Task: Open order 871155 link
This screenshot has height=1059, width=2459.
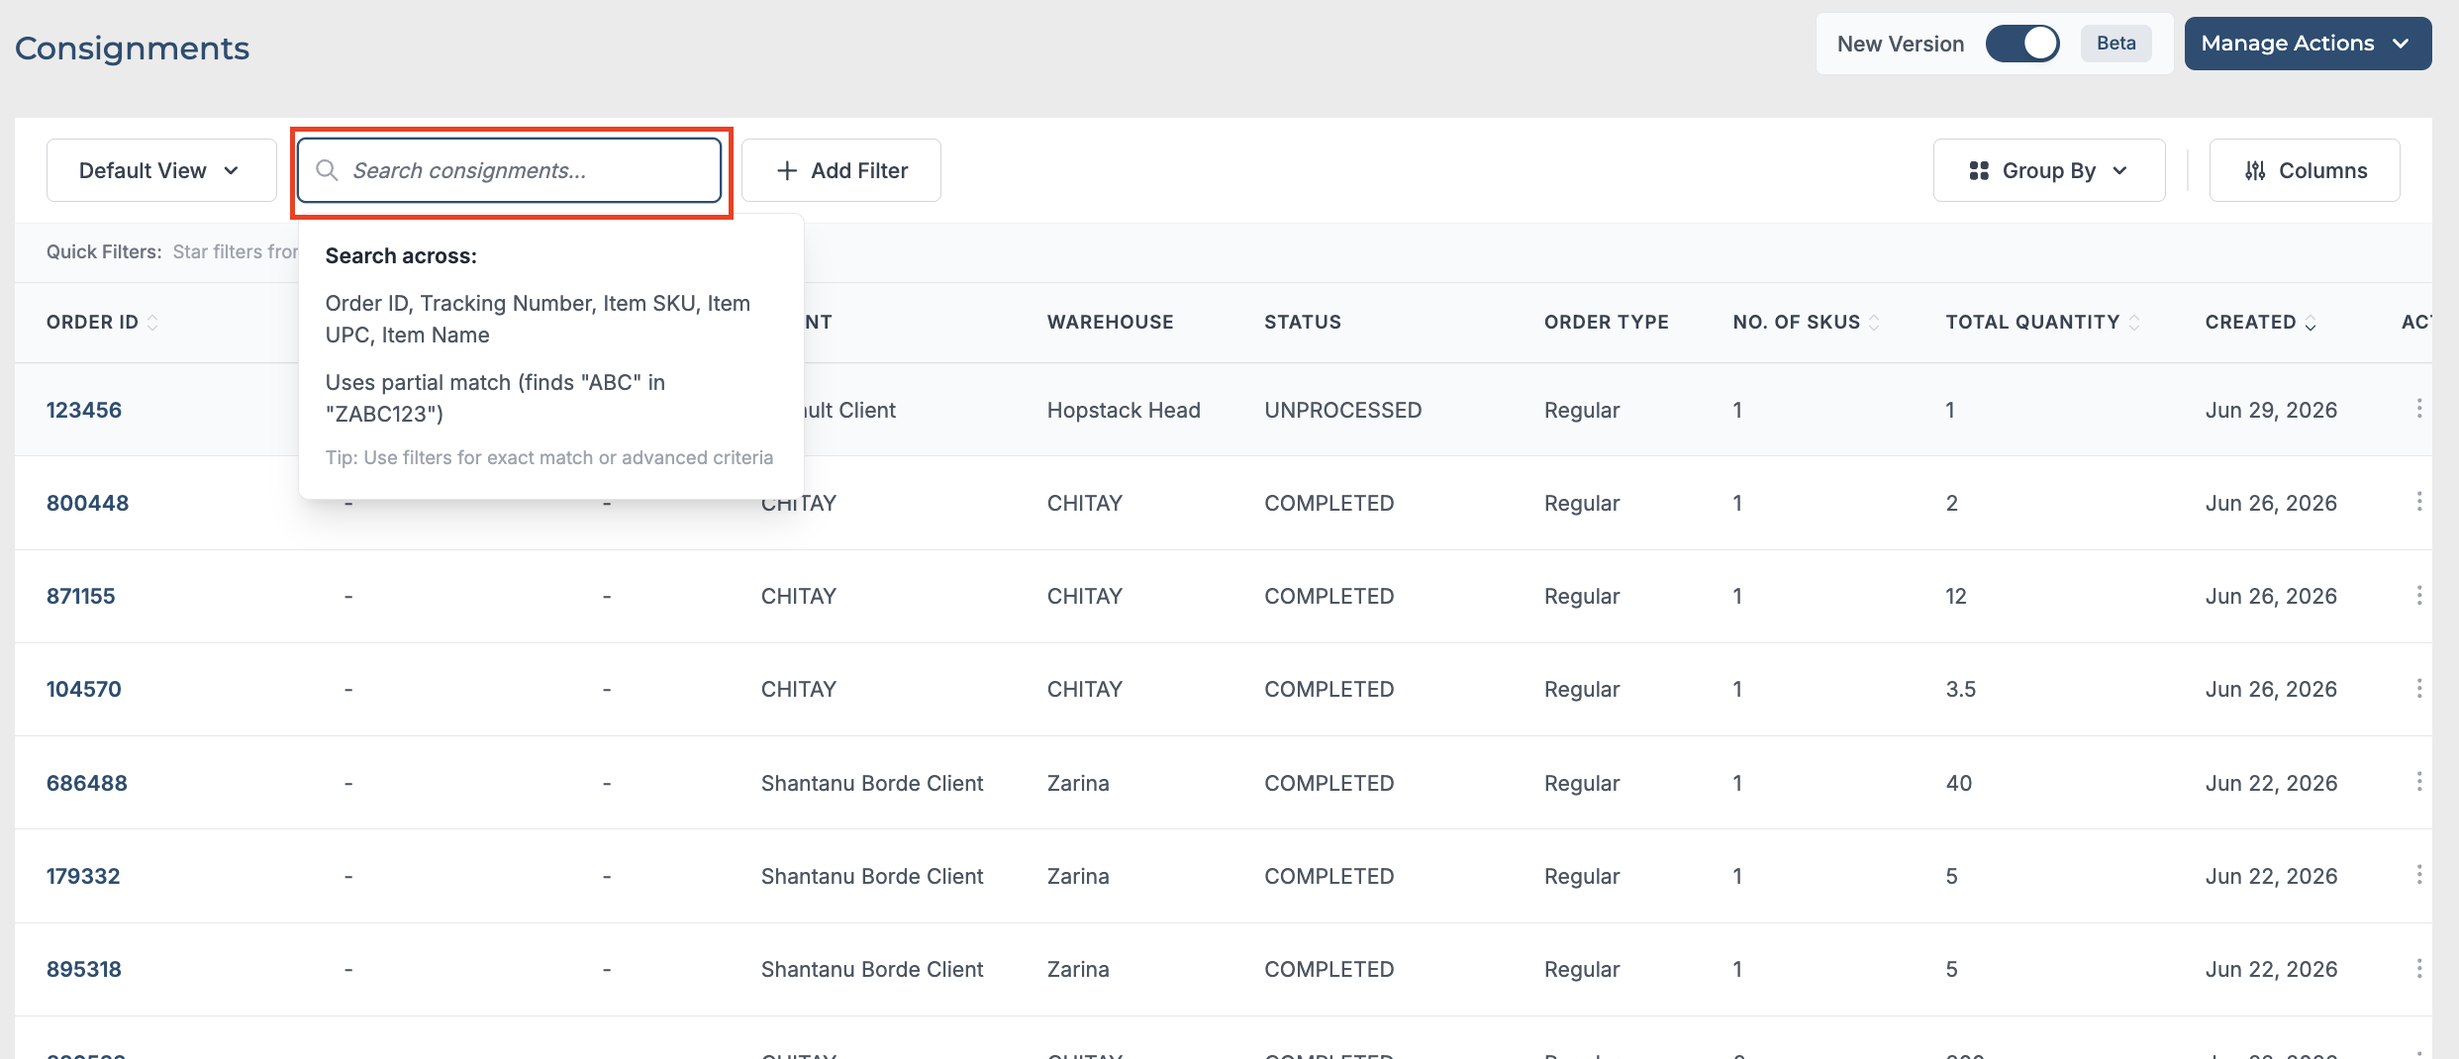Action: (81, 596)
